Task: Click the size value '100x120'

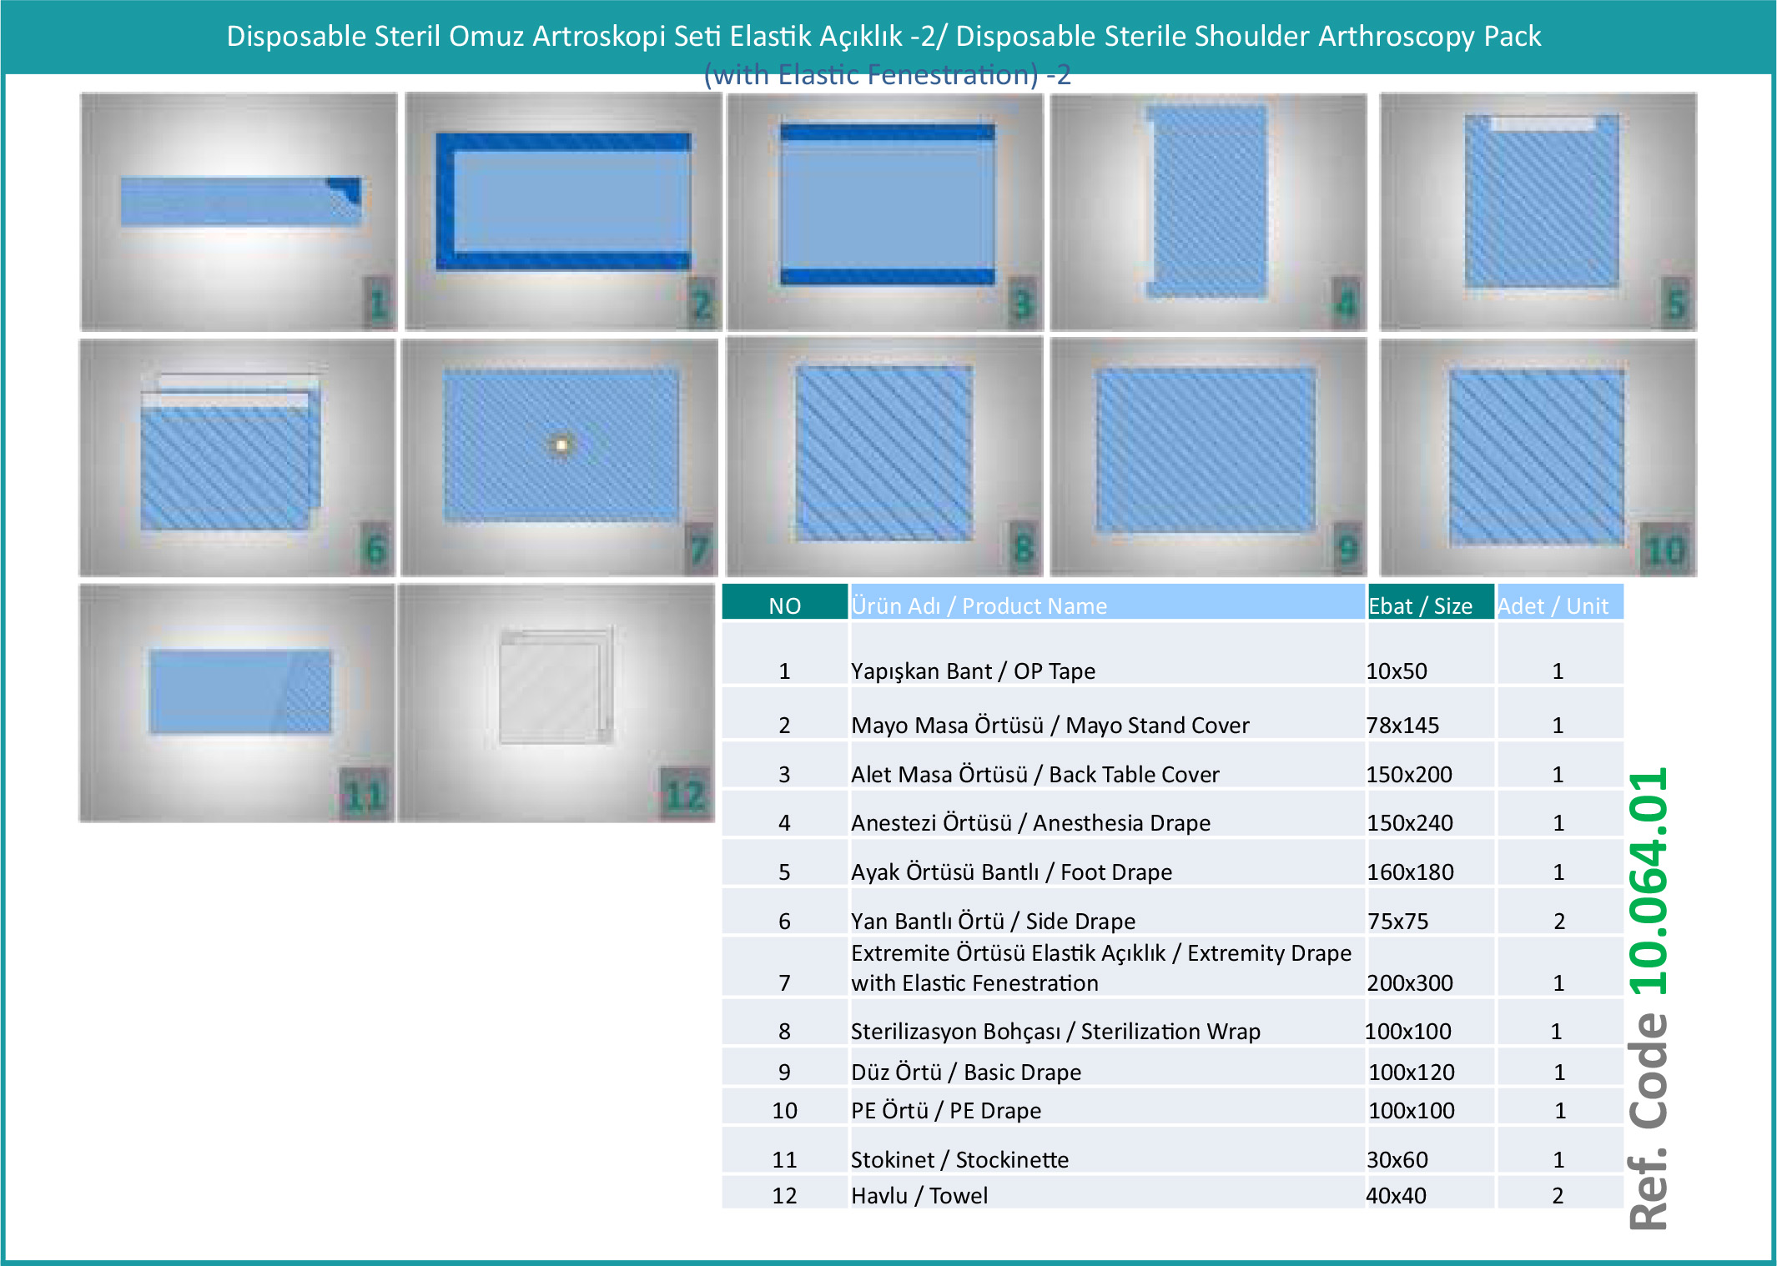Action: tap(1412, 1072)
